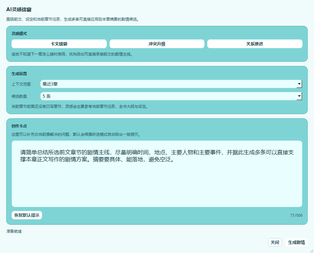Image resolution: width=314 pixels, height=253 pixels.
Task: Click the dropdown arrow of 候选数量
Action: [299, 96]
